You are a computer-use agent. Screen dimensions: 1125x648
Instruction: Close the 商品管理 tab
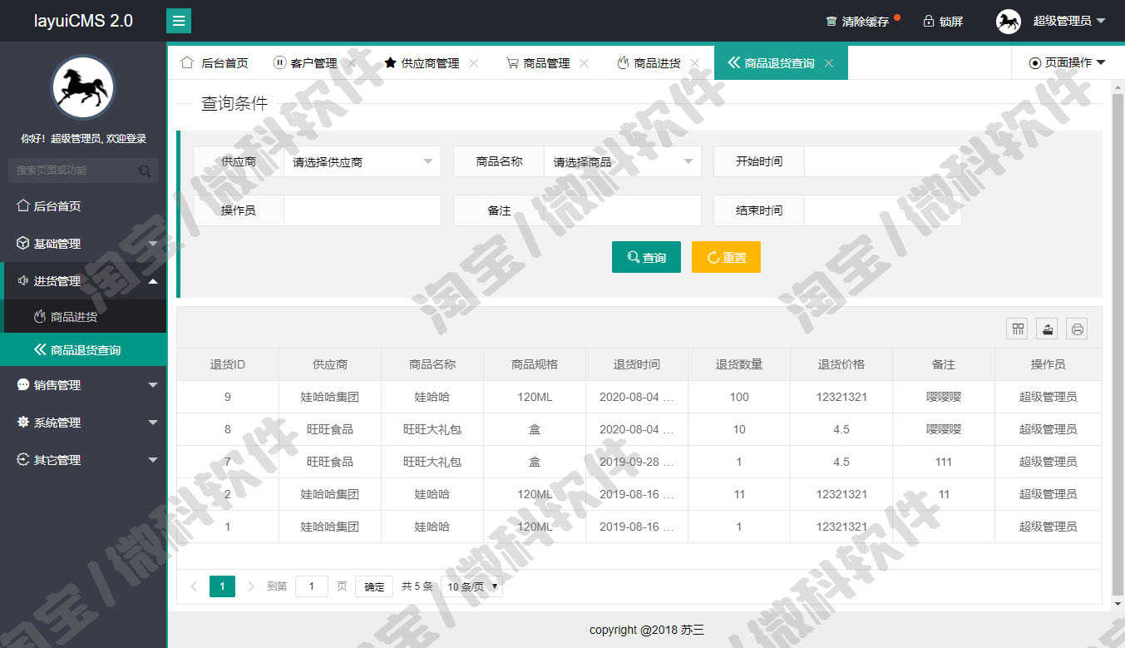[584, 63]
